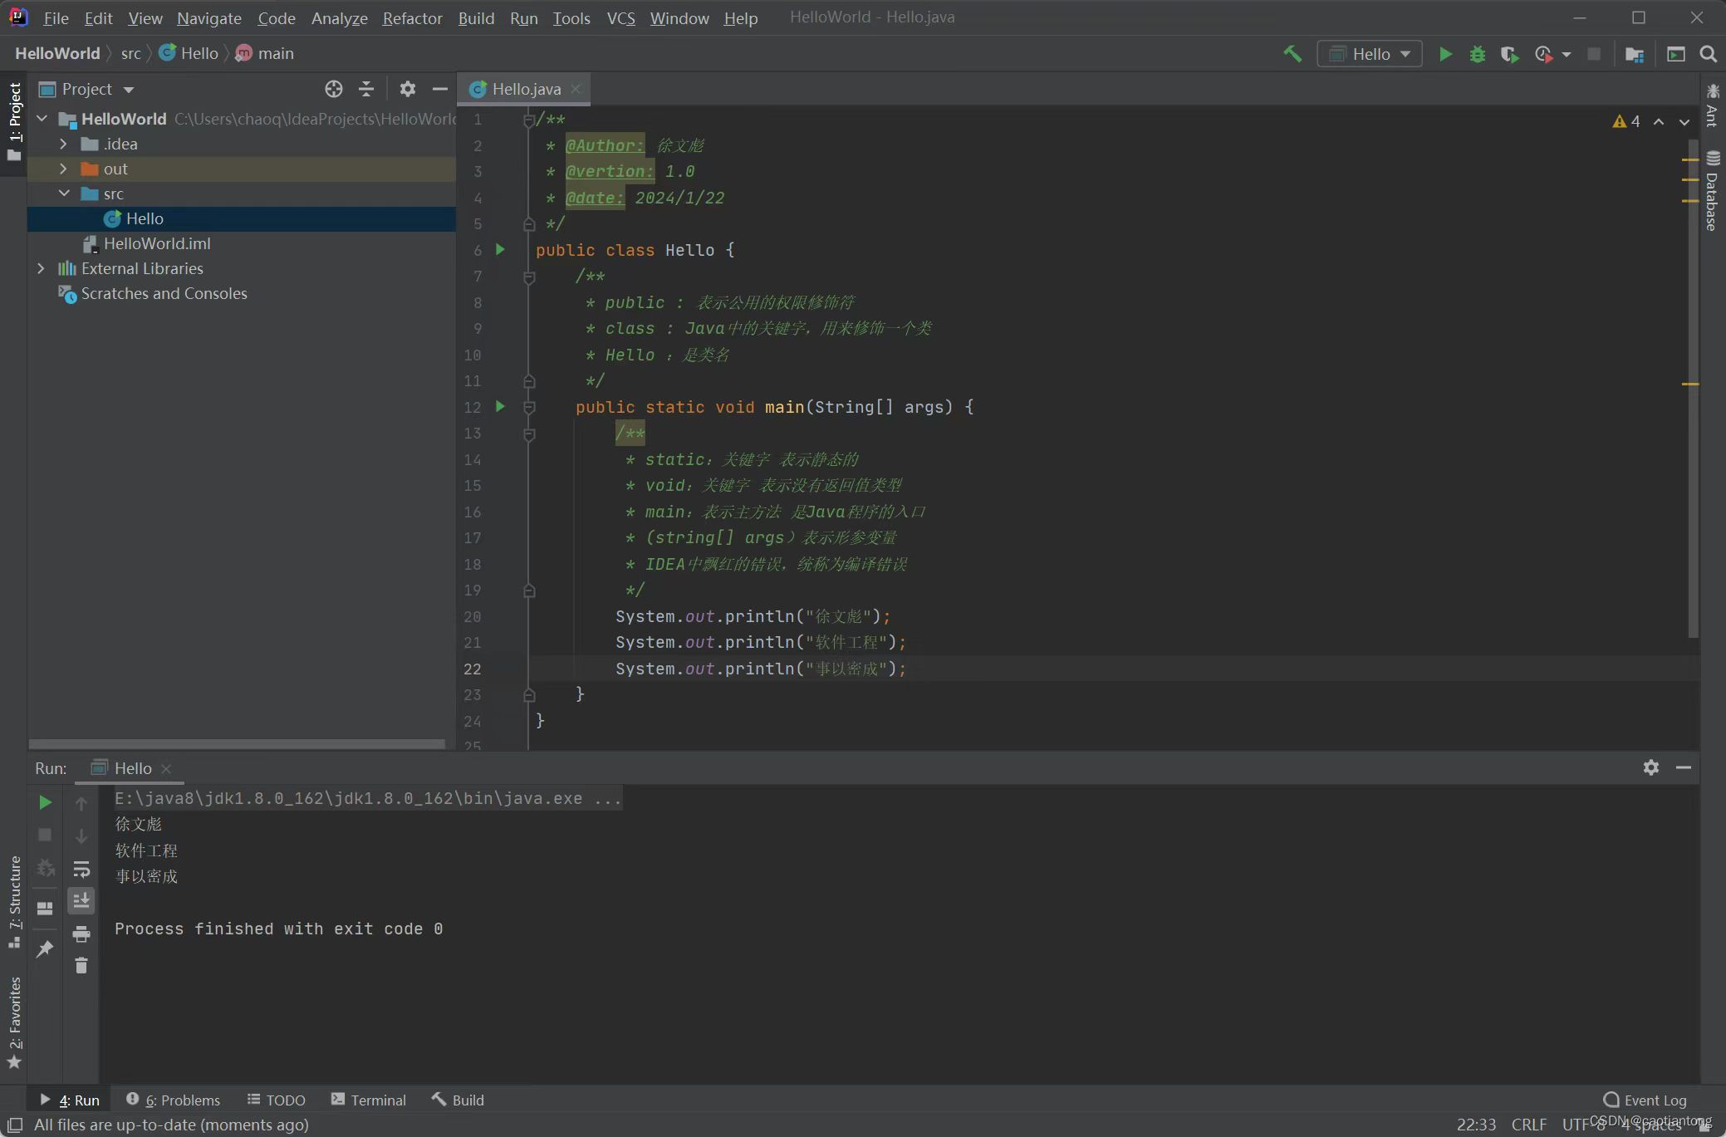This screenshot has height=1137, width=1726.
Task: Click locate-file crosshair icon in Project panel
Action: [x=333, y=89]
